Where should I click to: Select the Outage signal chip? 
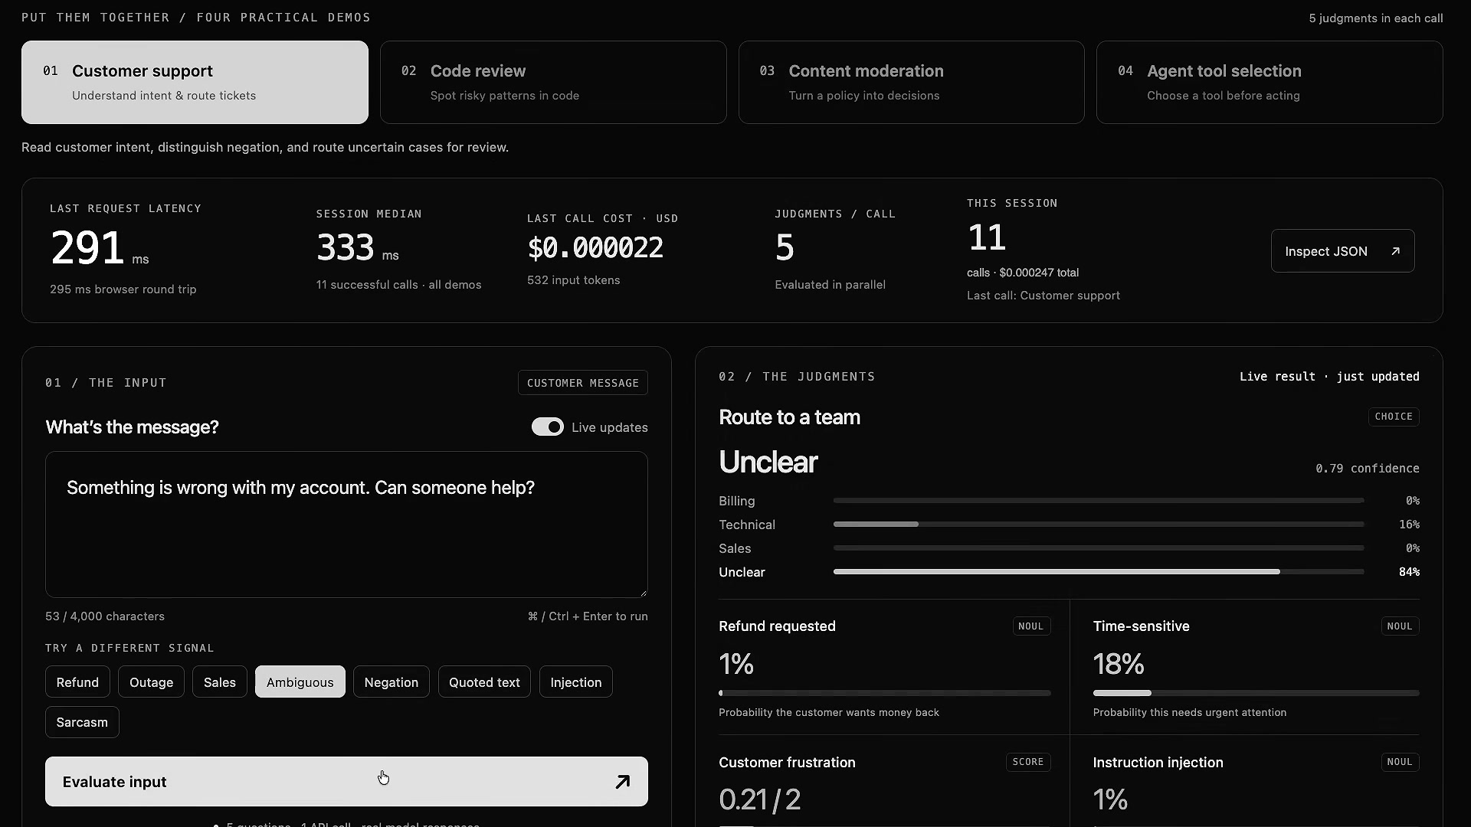(151, 682)
